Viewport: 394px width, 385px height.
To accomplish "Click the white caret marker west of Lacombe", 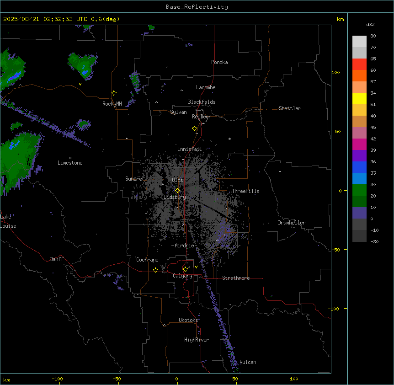I will 181,91.
